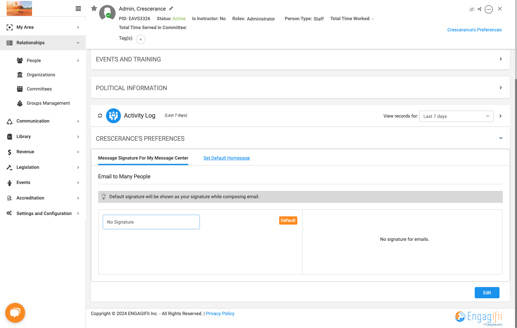Click the share icon in header
517x328 pixels.
pos(479,9)
